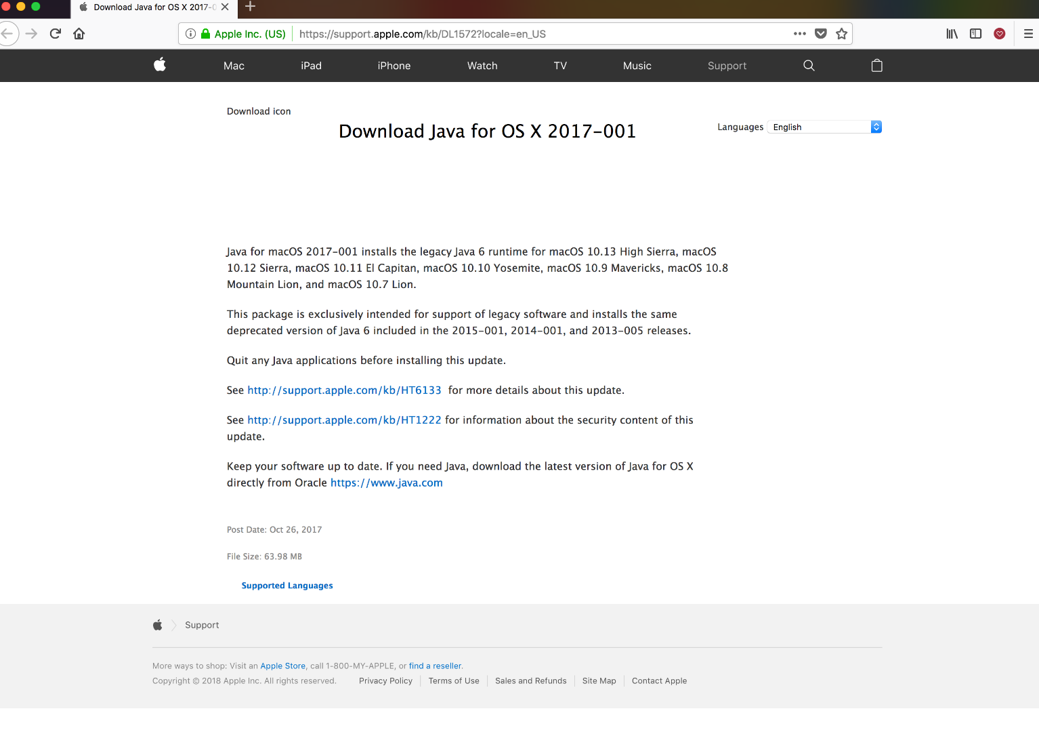
Task: Expand the Supported Languages section
Action: (287, 586)
